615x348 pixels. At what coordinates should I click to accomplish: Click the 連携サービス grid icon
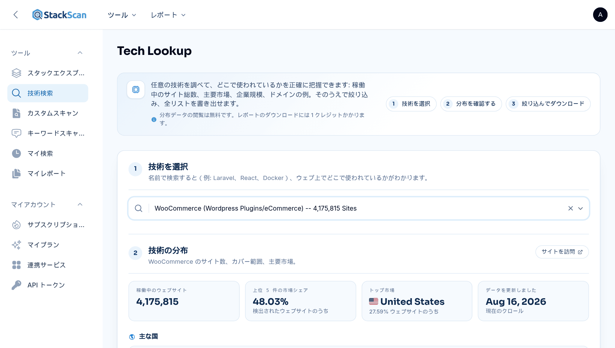point(17,265)
